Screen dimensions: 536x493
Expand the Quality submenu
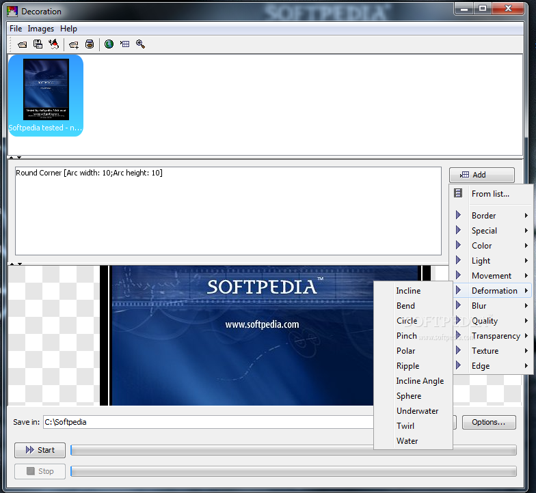tap(491, 321)
